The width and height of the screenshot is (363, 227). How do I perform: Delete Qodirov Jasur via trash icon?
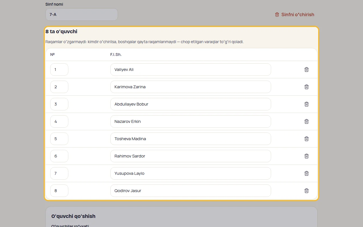click(x=307, y=191)
